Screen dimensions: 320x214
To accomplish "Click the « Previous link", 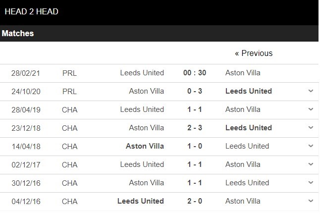I will 254,53.
